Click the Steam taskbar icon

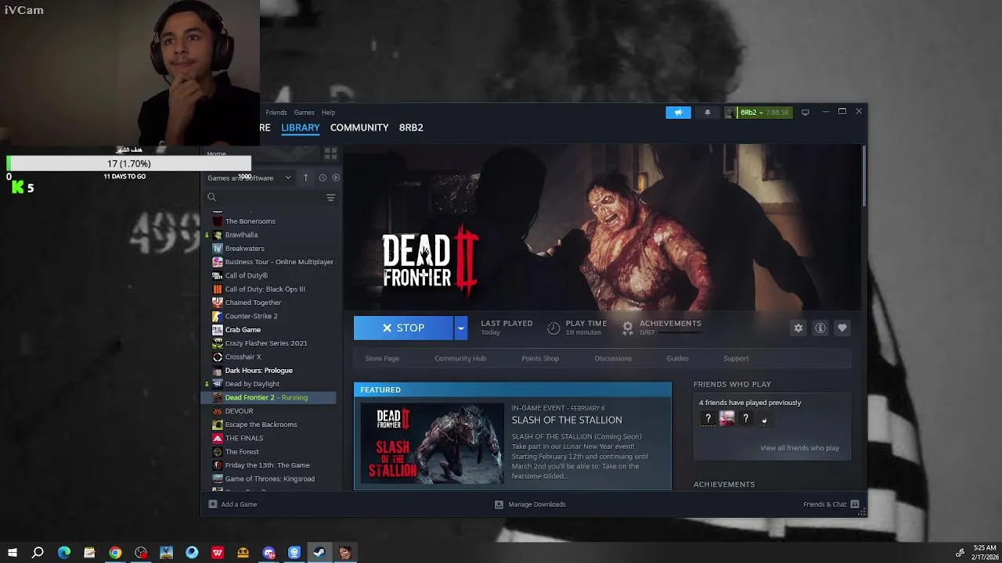pyautogui.click(x=319, y=553)
